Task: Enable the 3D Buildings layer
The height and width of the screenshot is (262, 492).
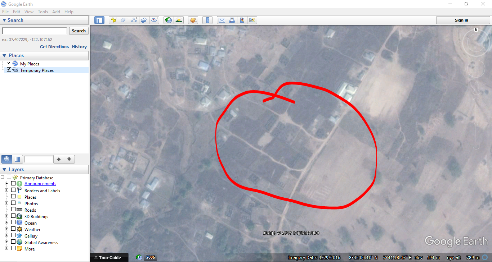Action: point(14,216)
